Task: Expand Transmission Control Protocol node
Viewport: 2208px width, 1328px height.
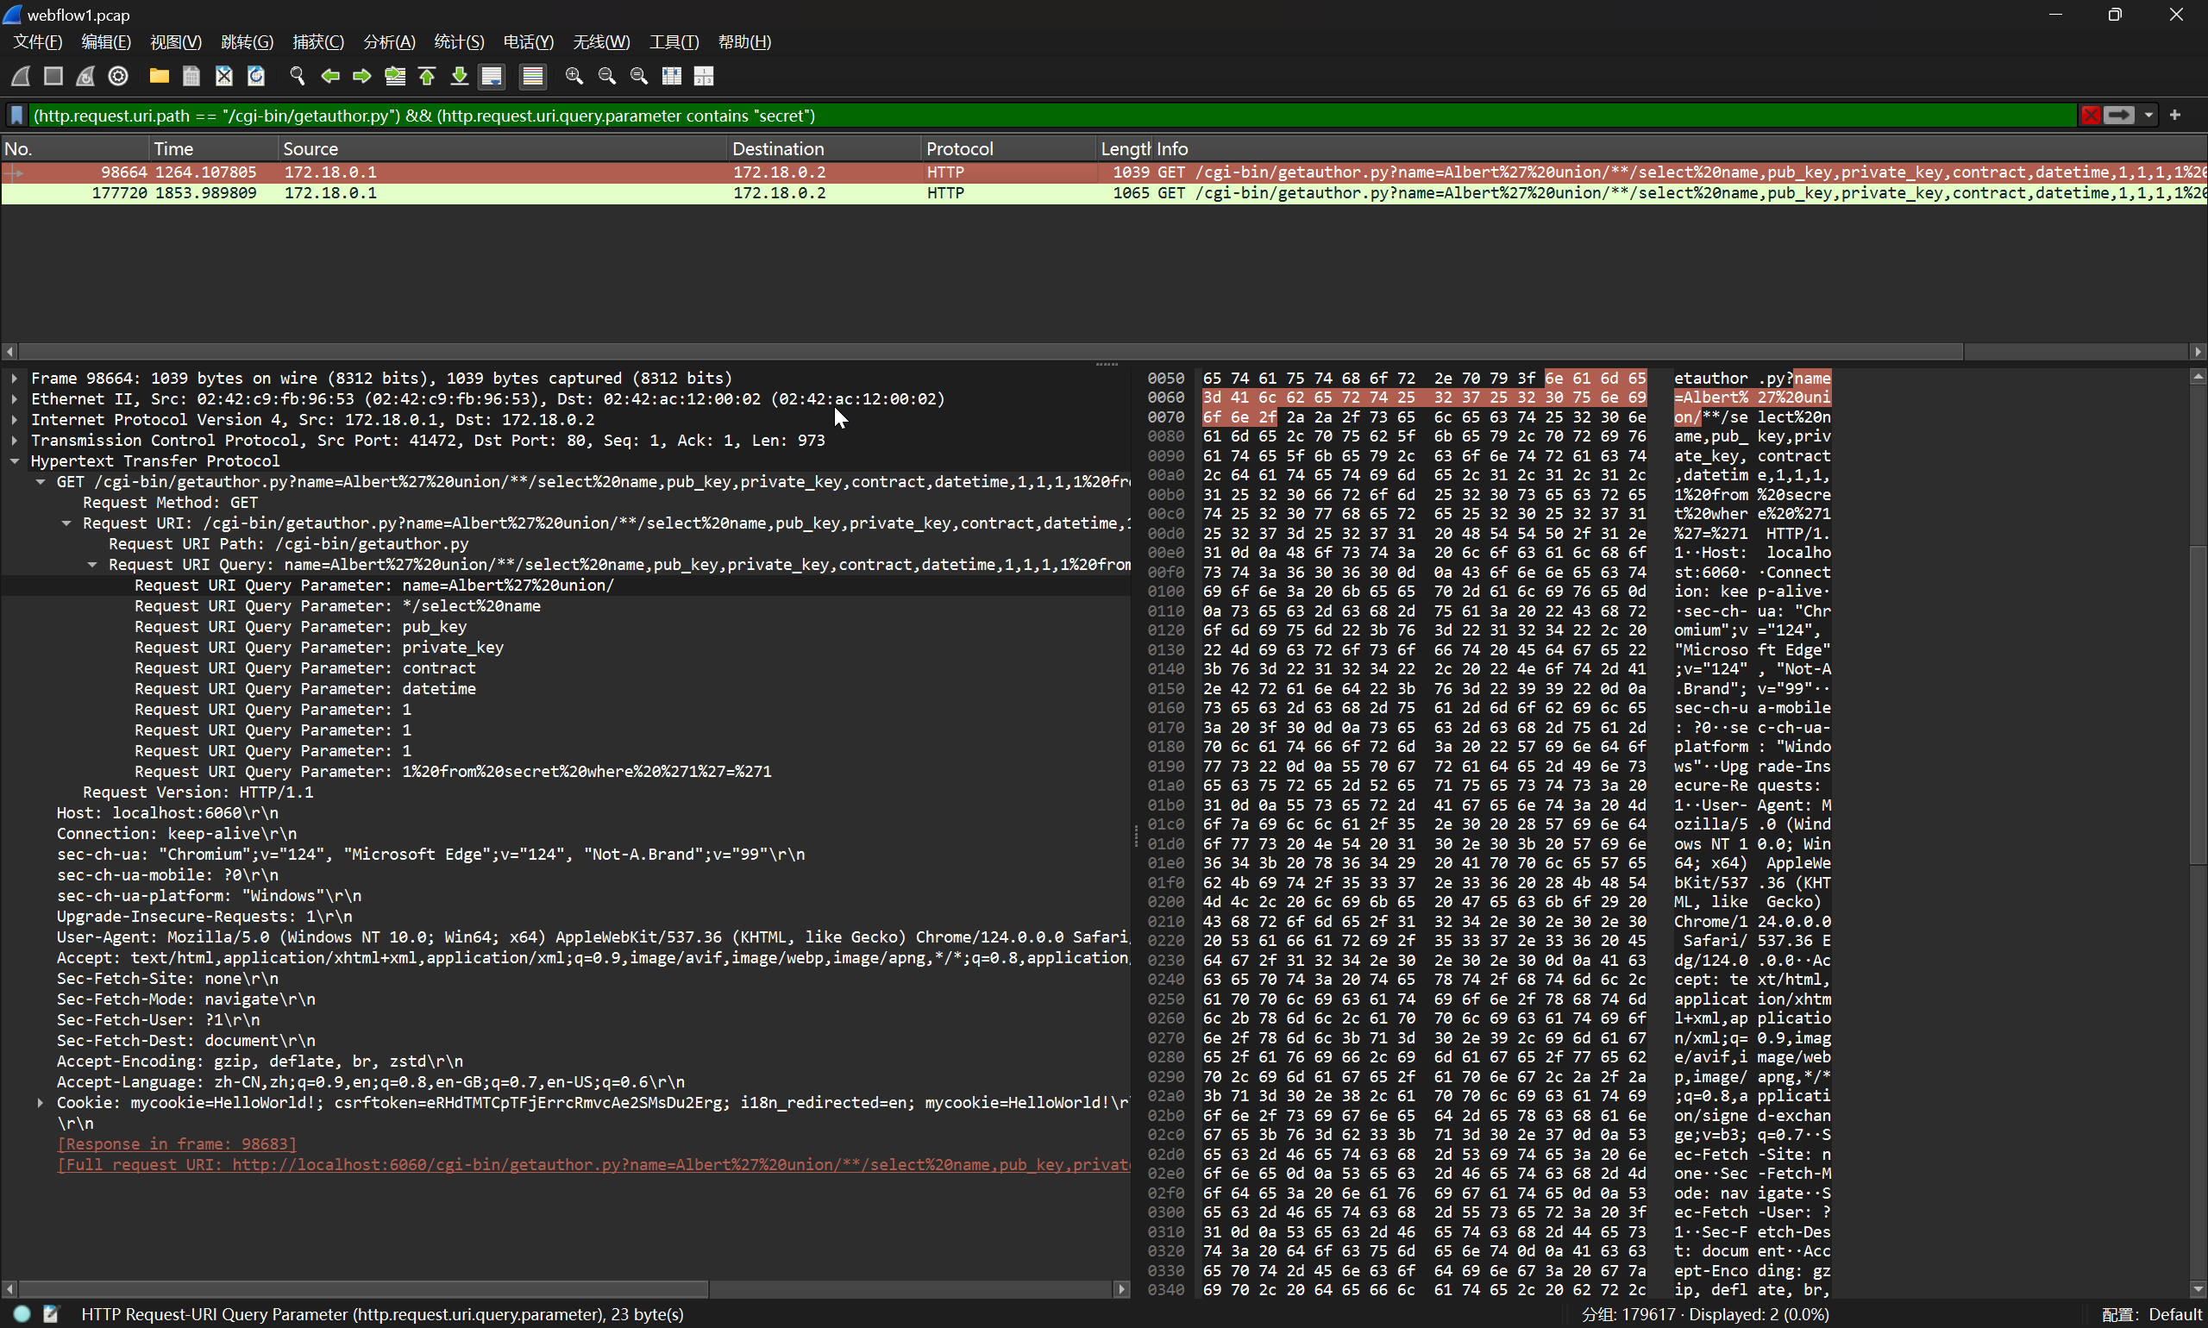Action: coord(15,441)
